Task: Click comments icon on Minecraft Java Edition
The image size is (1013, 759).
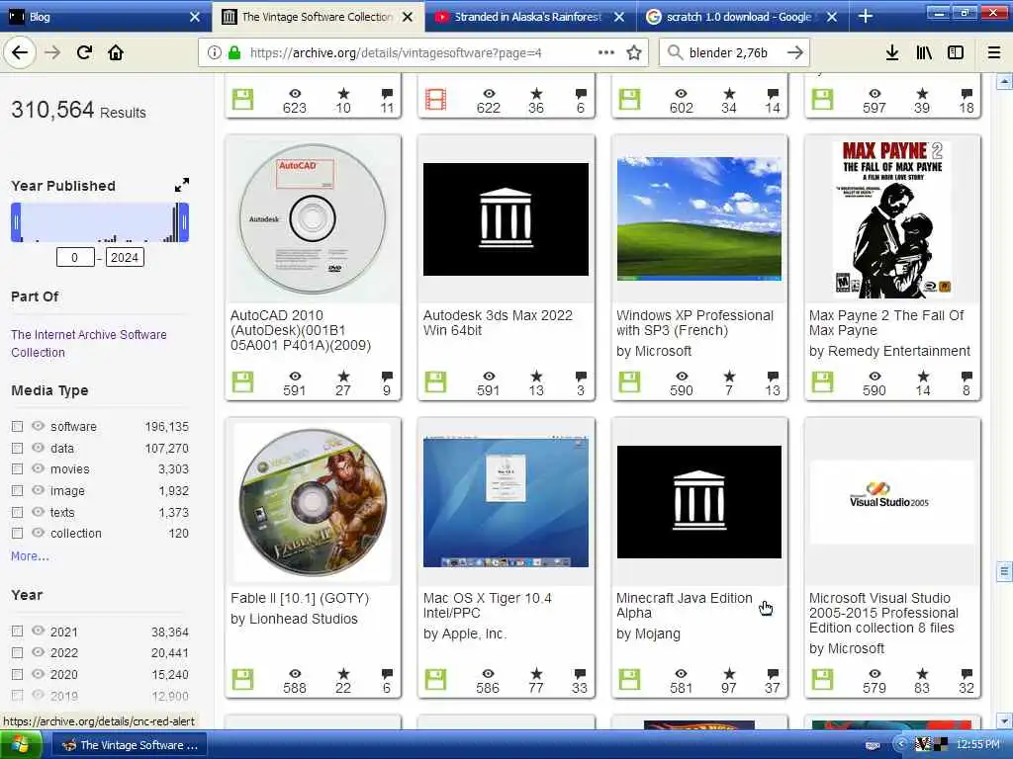Action: pyautogui.click(x=773, y=673)
